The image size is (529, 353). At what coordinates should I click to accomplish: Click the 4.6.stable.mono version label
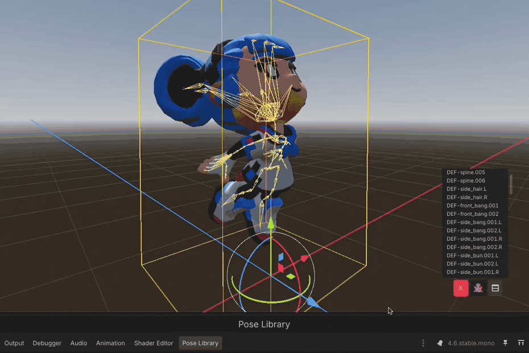pyautogui.click(x=471, y=343)
